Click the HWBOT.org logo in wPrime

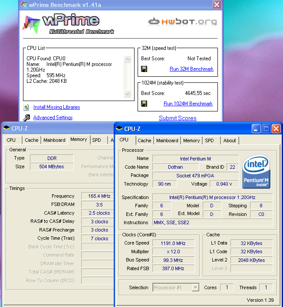[x=182, y=22]
